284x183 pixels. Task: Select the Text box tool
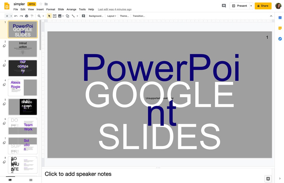54,16
